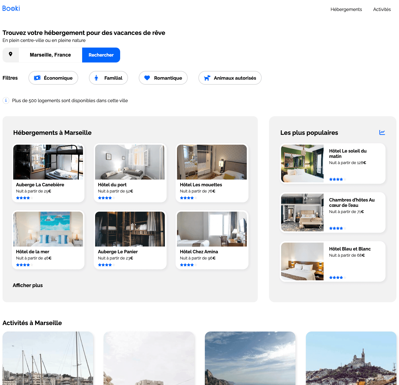Click the dog icon in Animaux autorisés
Viewport: 399px width, 385px height.
(207, 78)
